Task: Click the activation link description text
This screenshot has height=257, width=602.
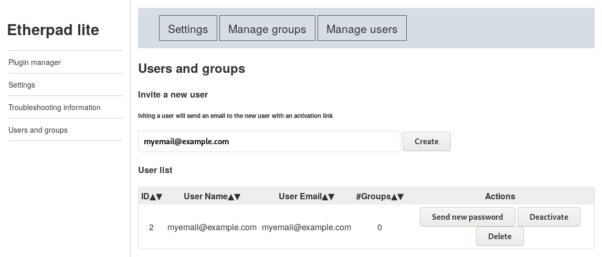Action: click(x=235, y=116)
